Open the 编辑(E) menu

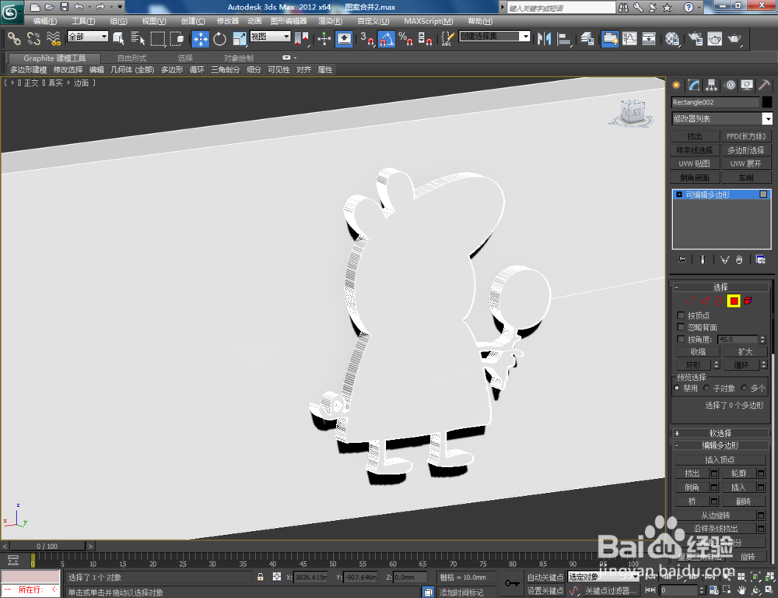pos(44,21)
